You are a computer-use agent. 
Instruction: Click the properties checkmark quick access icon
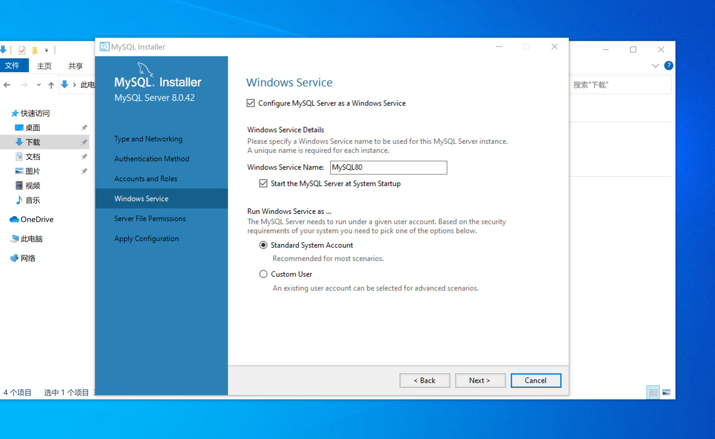tap(22, 50)
